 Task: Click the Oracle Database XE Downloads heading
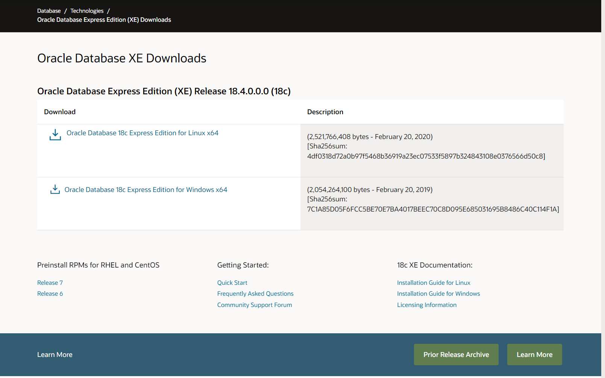122,58
